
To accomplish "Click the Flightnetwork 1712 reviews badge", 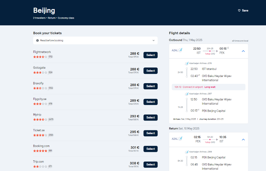I will point(51,57).
